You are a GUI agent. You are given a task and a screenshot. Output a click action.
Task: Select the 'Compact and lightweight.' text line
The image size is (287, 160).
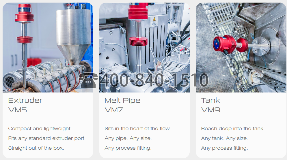pyautogui.click(x=40, y=128)
